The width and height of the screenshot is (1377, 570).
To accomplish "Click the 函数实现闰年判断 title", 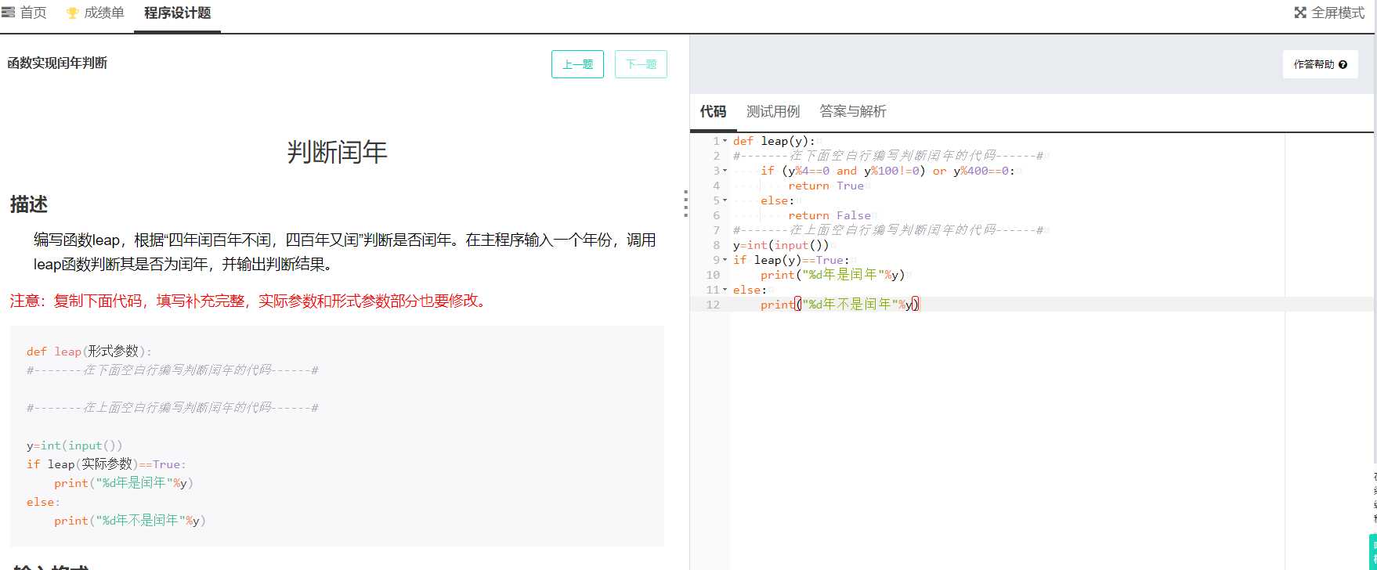I will coord(57,63).
